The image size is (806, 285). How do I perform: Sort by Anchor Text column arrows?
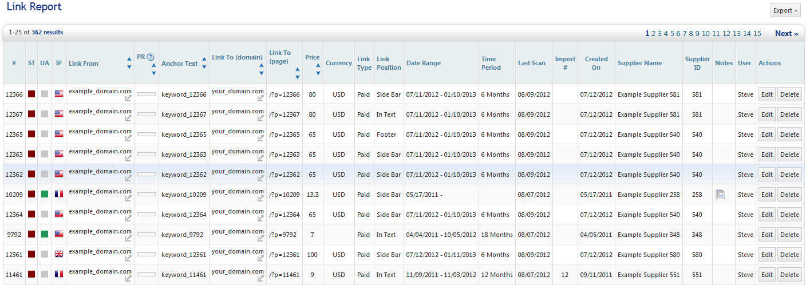pyautogui.click(x=204, y=63)
